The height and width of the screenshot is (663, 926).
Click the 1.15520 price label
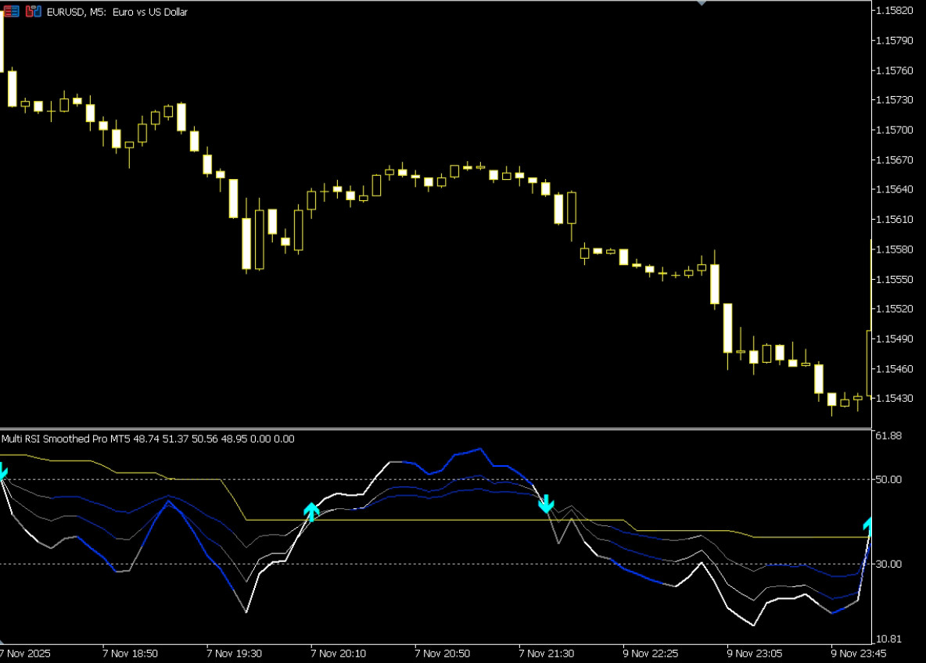click(895, 309)
